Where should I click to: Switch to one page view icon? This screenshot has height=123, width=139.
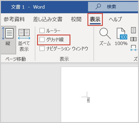[133, 30]
